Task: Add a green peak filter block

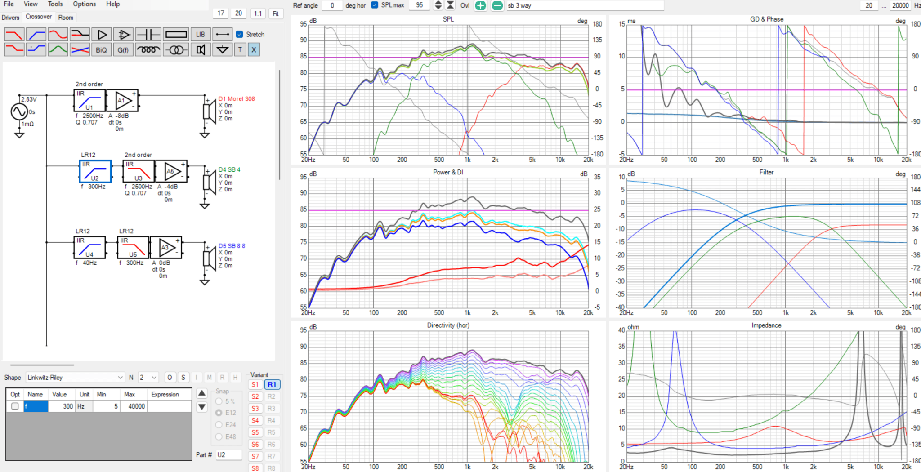Action: (x=58, y=49)
